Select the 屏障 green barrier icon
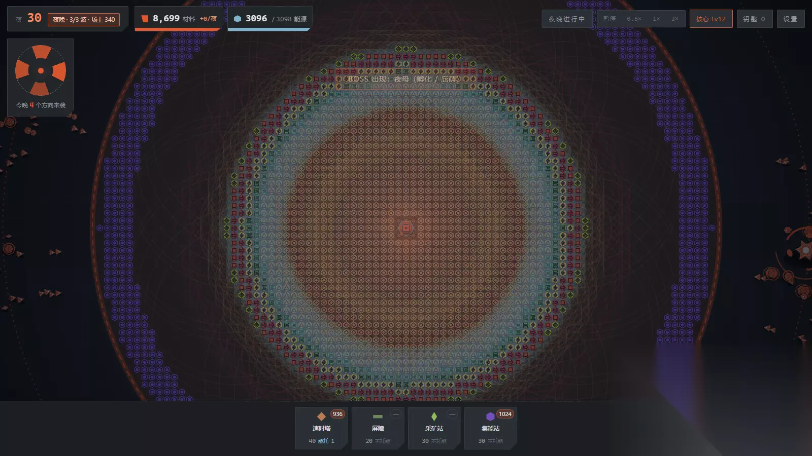Screen dimensions: 812x456 [x=378, y=416]
